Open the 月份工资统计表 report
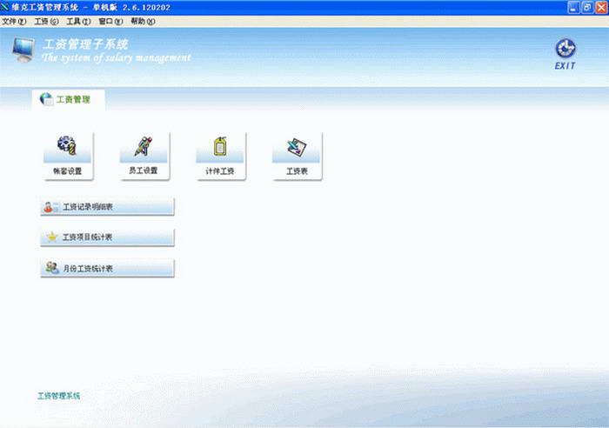609x428 pixels. point(107,268)
